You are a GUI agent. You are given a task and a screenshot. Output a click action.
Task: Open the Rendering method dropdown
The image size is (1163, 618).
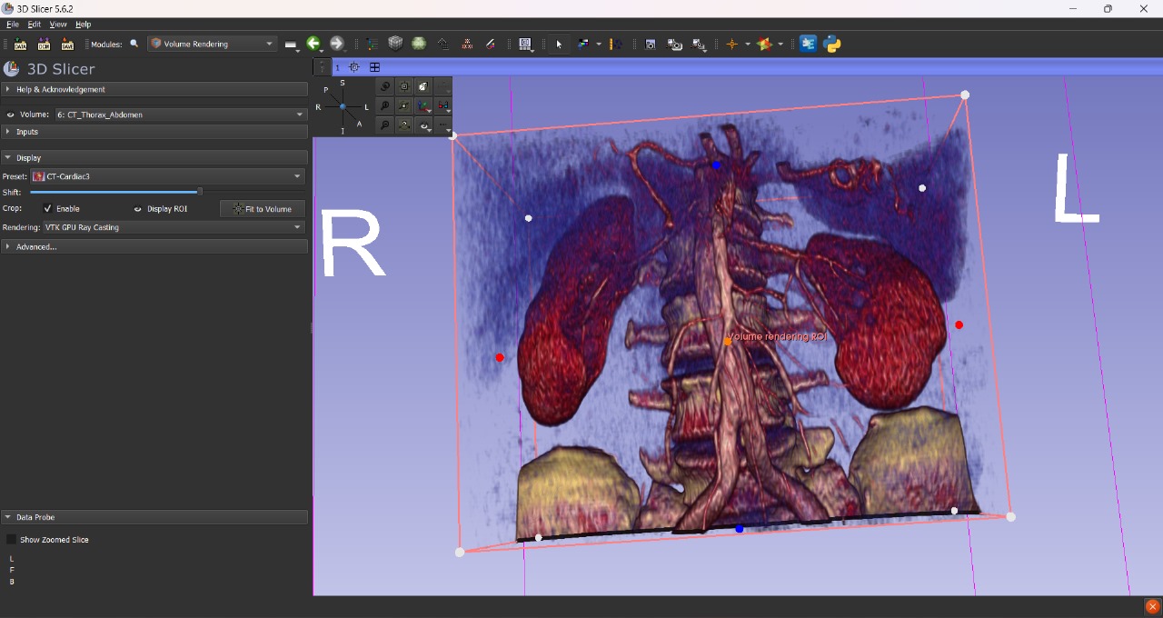click(173, 227)
